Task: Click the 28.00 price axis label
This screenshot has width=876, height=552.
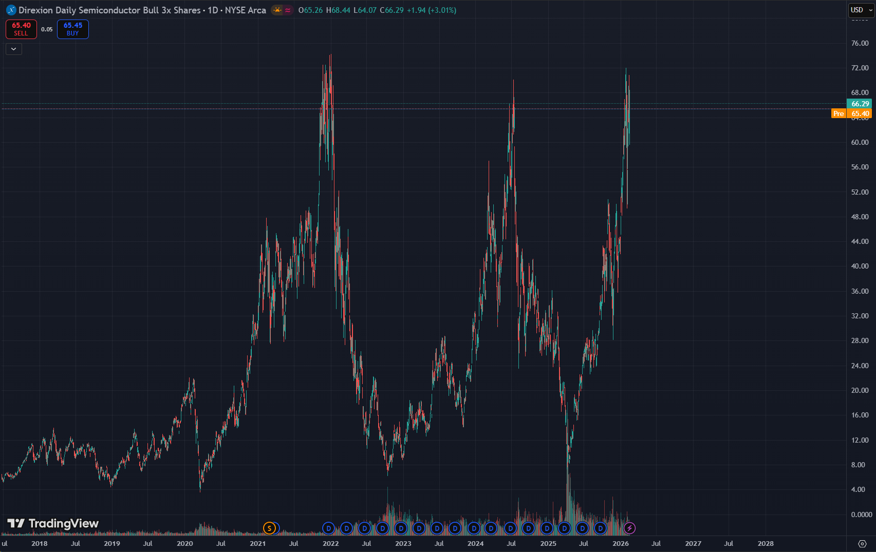Action: tap(860, 340)
